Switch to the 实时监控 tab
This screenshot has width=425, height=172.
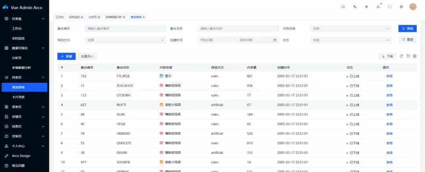click(x=74, y=17)
